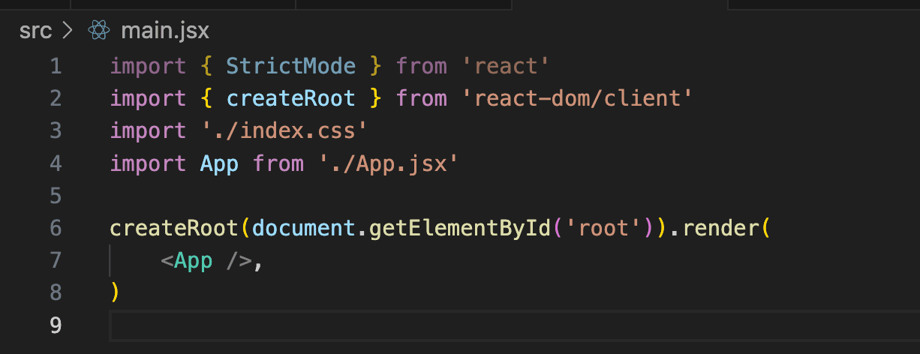Place cursor on empty line 9
The image size is (920, 354).
(x=514, y=325)
